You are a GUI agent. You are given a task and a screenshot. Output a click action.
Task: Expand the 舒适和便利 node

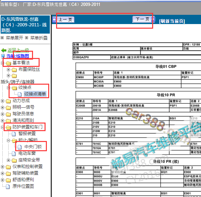(x=2, y=180)
